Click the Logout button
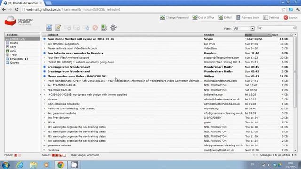 tap(291, 18)
